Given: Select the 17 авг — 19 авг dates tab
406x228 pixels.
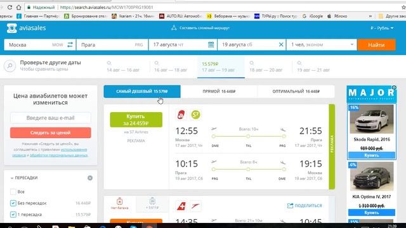Looking at the screenshot, I should pos(221,67).
